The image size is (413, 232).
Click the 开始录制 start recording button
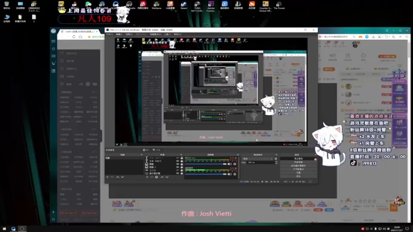(298, 162)
